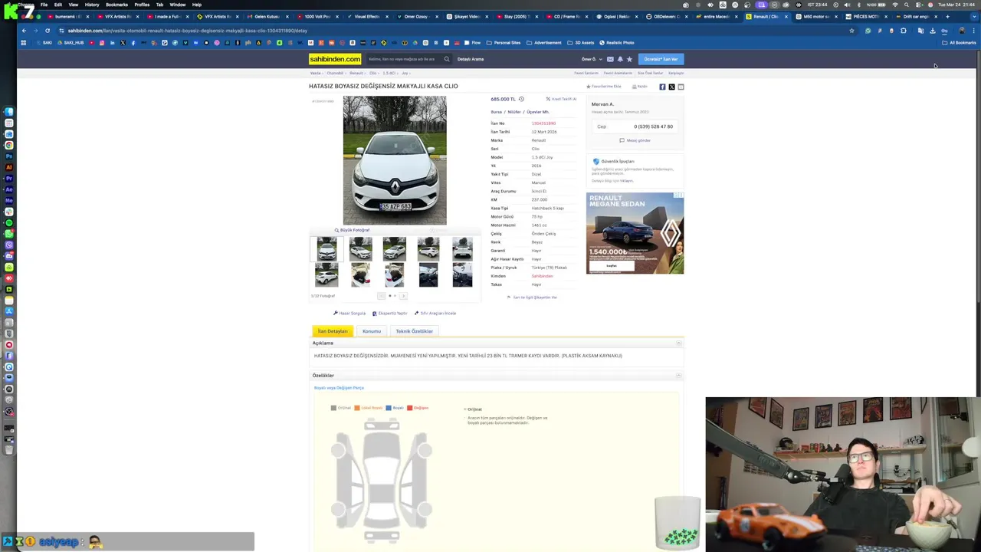Click Boyalı veya Değişen Parça heading
The height and width of the screenshot is (552, 981).
point(339,388)
